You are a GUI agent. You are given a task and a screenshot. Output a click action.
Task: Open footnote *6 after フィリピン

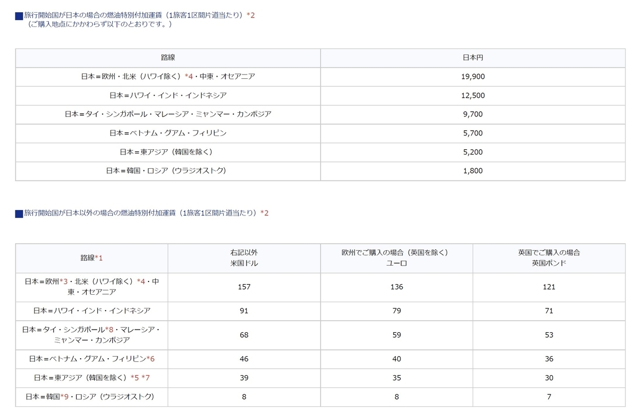pos(150,359)
